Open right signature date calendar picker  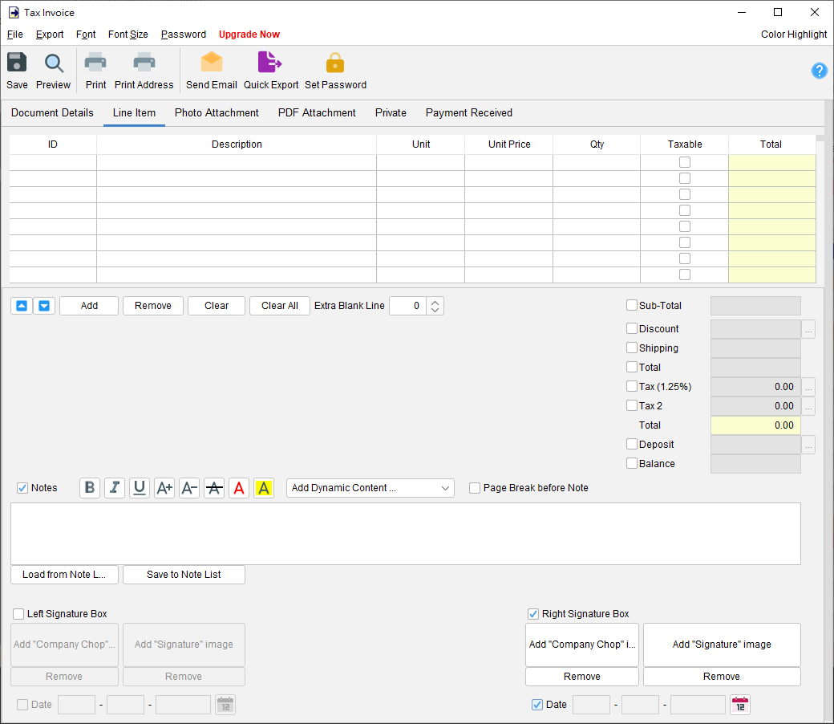pyautogui.click(x=740, y=705)
